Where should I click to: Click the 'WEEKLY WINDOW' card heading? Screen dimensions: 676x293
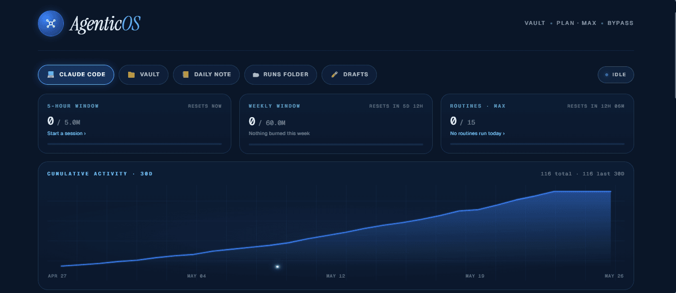pos(274,106)
